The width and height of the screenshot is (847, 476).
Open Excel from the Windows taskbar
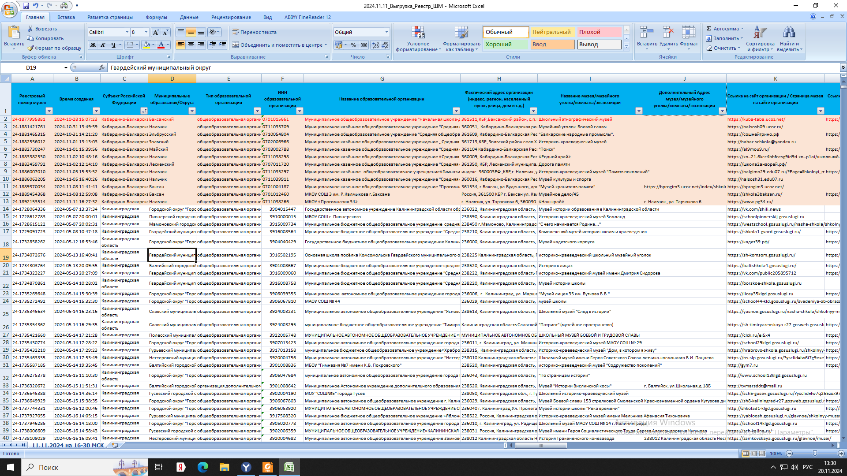289,467
